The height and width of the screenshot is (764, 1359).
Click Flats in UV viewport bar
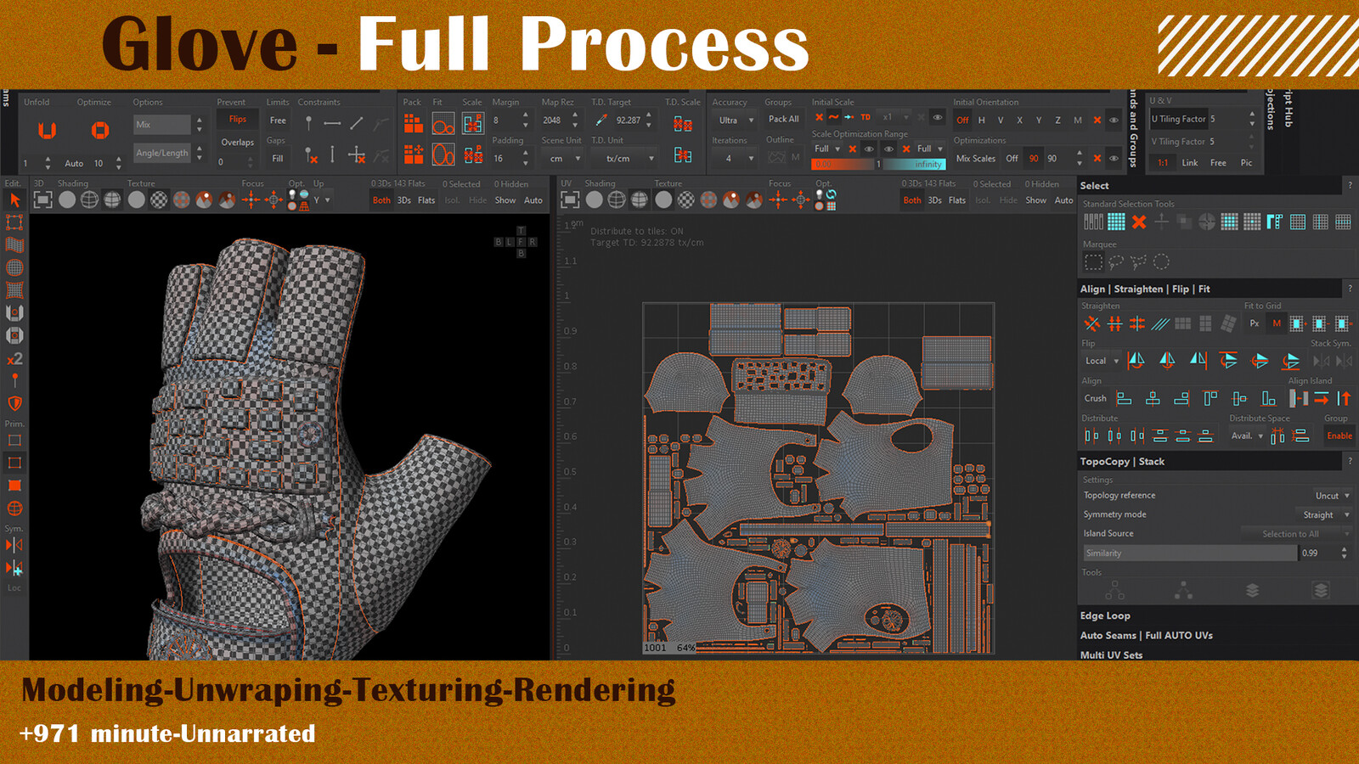[957, 200]
